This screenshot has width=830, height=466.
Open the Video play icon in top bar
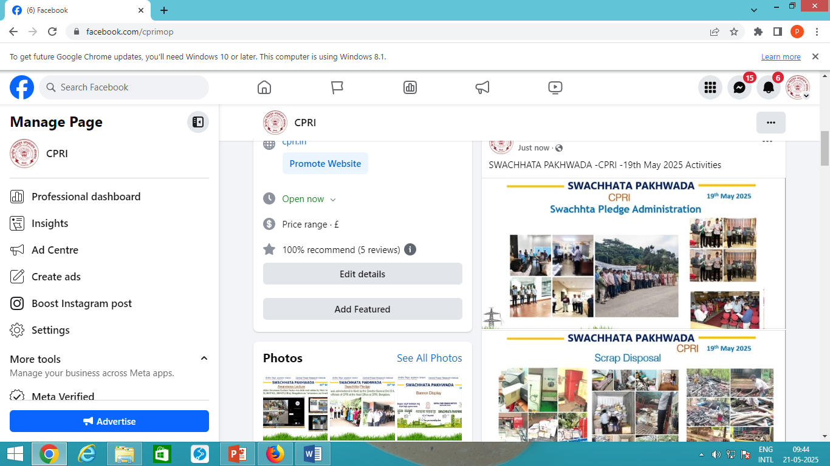pyautogui.click(x=555, y=87)
